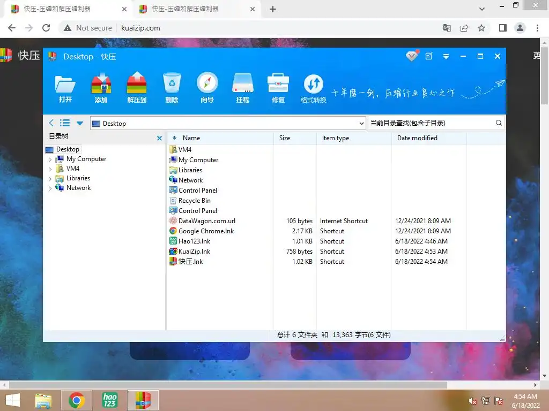Open the KuaiZip title bar menu arrow
The width and height of the screenshot is (549, 411).
tap(446, 56)
